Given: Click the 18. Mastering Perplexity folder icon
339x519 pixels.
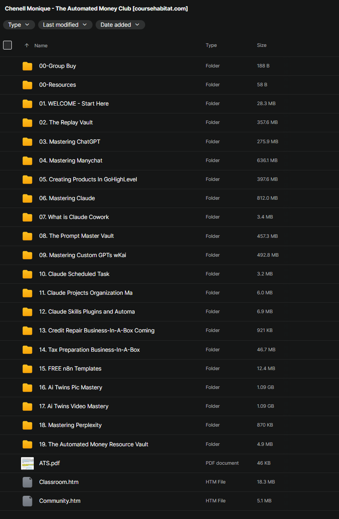Looking at the screenshot, I should [27, 425].
